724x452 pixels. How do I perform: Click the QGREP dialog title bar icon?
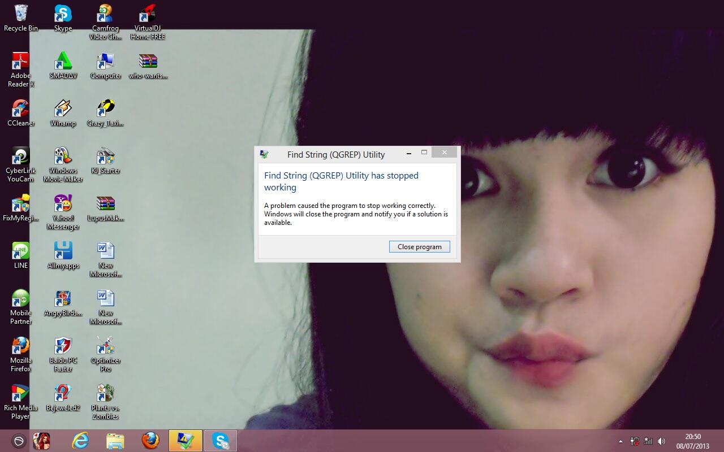point(264,154)
